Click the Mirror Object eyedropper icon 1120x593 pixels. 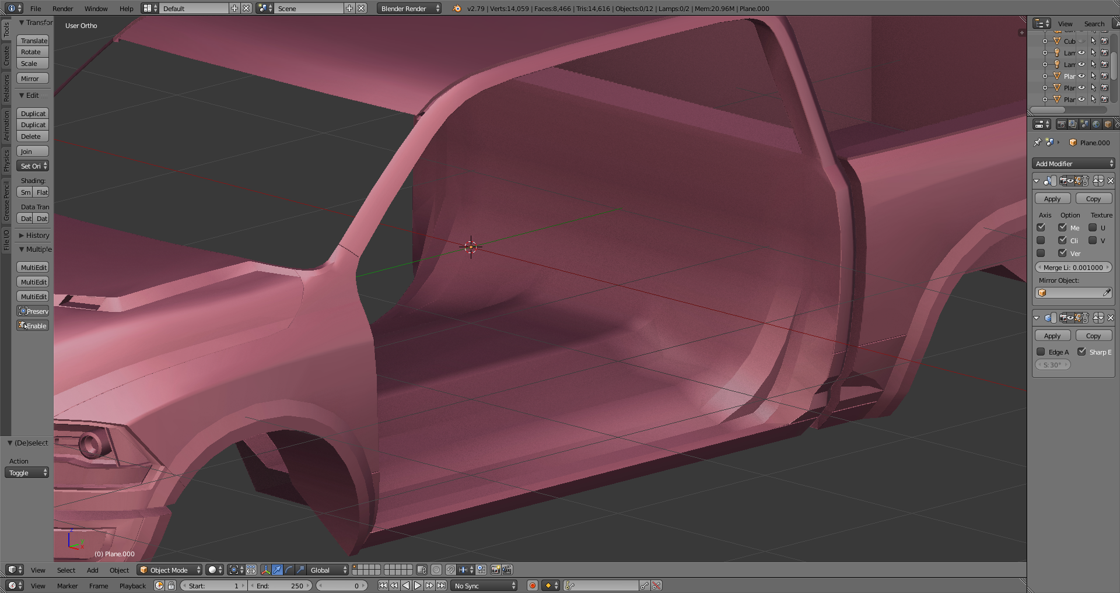tap(1107, 293)
